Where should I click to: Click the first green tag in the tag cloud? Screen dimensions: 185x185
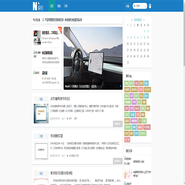[126, 83]
